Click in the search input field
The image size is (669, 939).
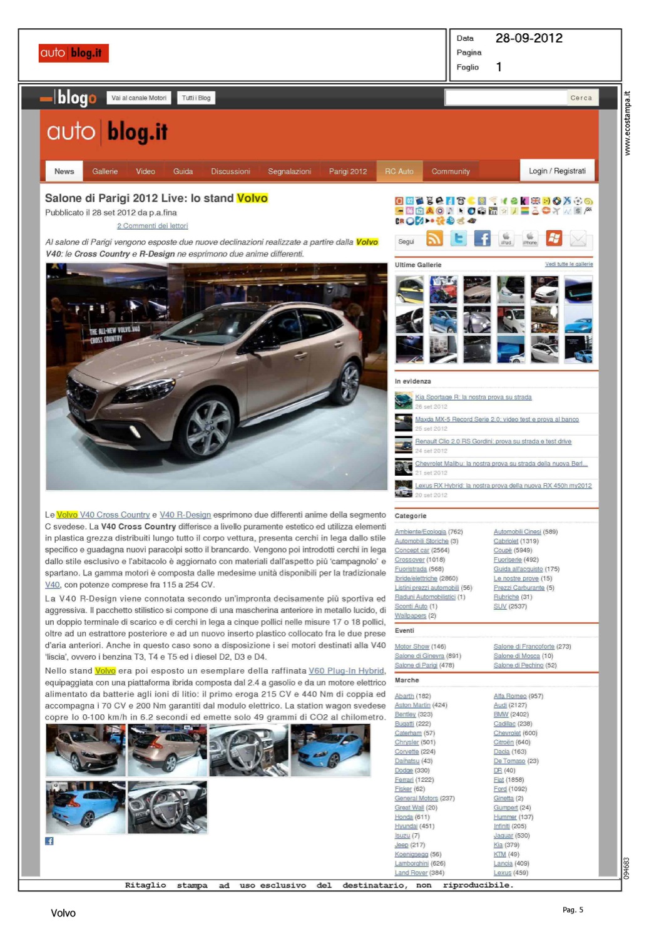coord(504,98)
